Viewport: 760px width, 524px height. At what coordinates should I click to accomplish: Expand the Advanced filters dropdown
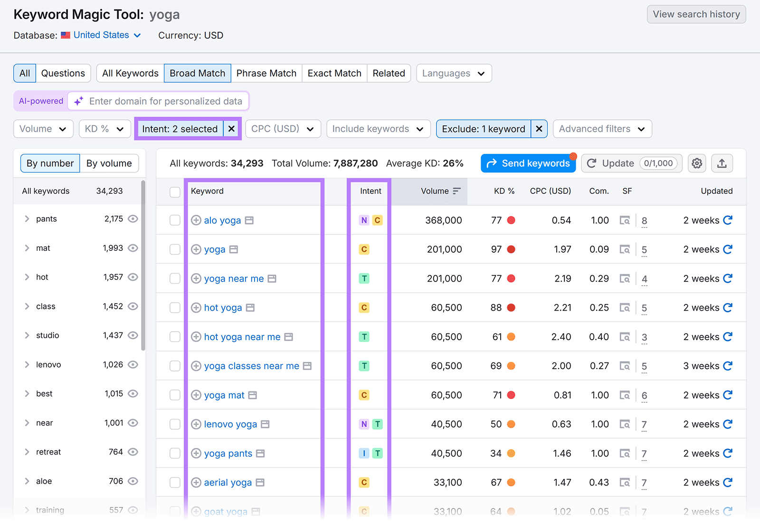(x=602, y=129)
